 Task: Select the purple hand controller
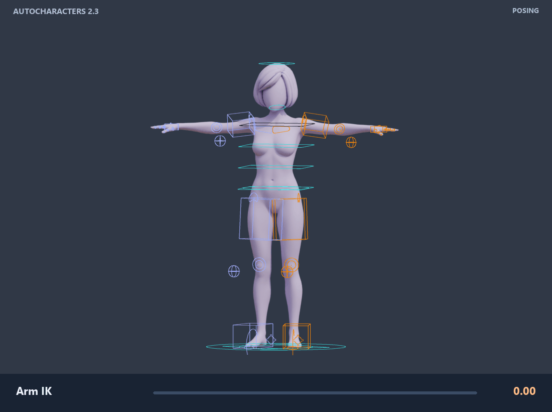click(172, 127)
